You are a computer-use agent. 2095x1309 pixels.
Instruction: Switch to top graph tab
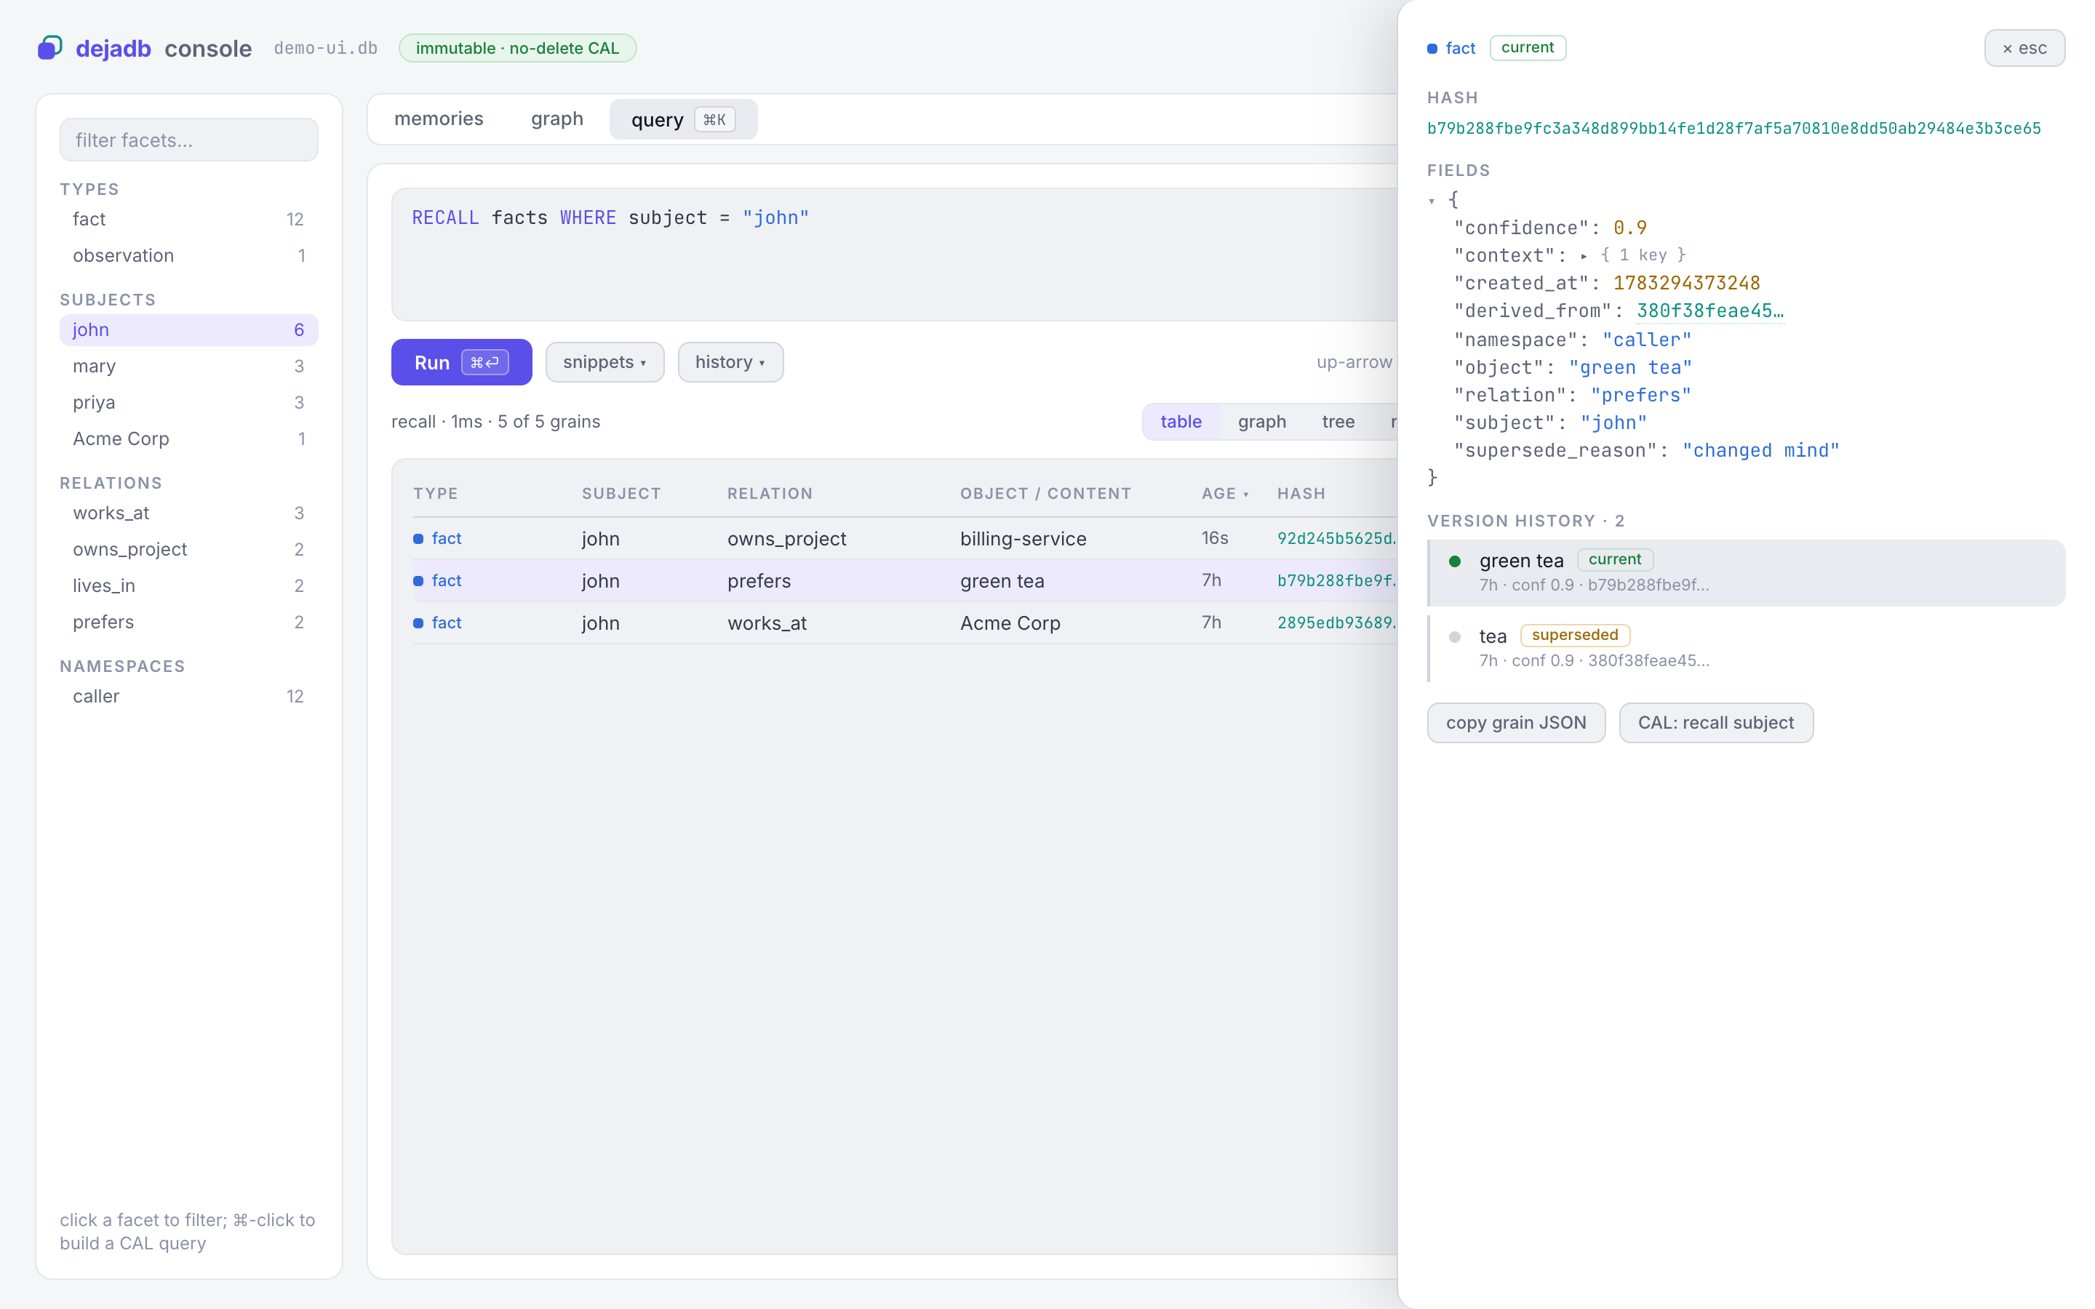coord(556,119)
